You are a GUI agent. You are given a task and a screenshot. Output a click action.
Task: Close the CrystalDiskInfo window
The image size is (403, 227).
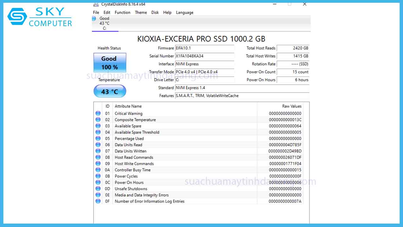(x=304, y=4)
